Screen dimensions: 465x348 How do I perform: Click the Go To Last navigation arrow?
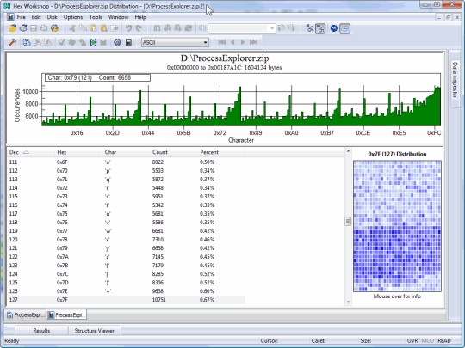click(253, 42)
